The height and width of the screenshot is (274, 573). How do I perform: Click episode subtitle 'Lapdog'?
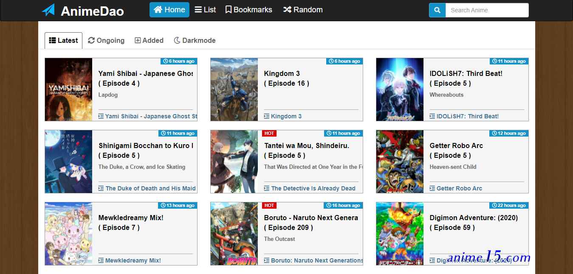click(108, 95)
